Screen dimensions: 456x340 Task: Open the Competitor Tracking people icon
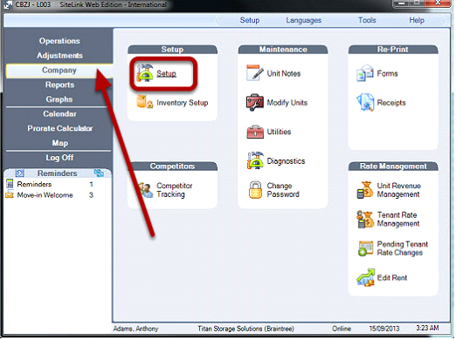click(x=145, y=190)
